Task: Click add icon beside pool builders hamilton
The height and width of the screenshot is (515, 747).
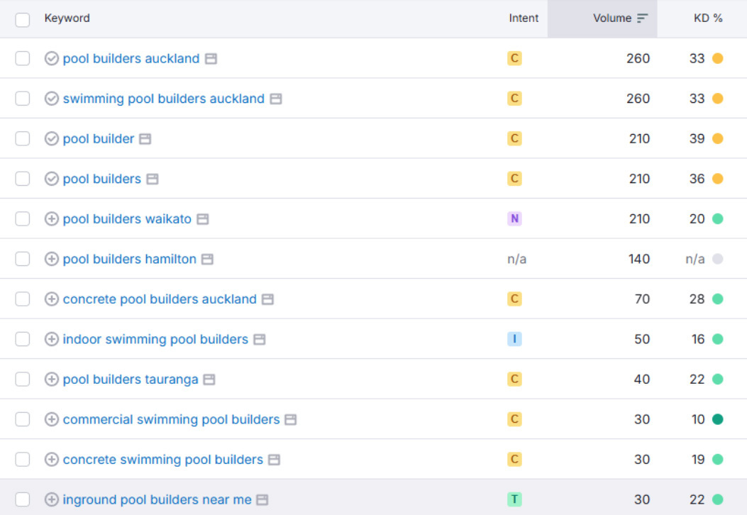Action: coord(51,259)
